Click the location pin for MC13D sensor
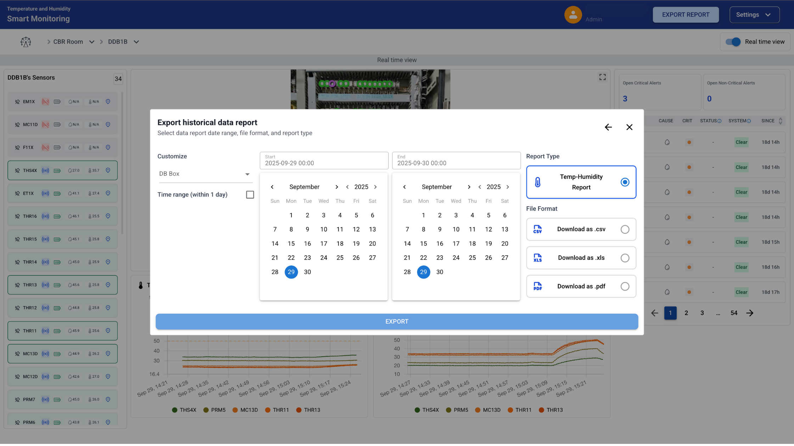The width and height of the screenshot is (794, 446). point(108,354)
